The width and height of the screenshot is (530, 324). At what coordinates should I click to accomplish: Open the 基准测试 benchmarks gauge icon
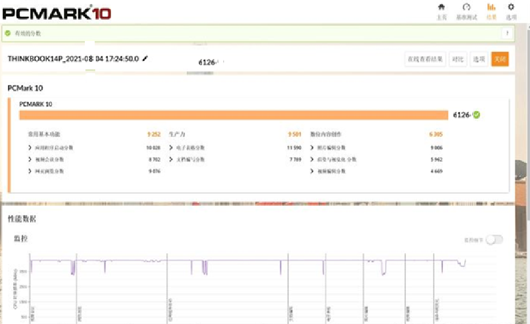pyautogui.click(x=466, y=7)
